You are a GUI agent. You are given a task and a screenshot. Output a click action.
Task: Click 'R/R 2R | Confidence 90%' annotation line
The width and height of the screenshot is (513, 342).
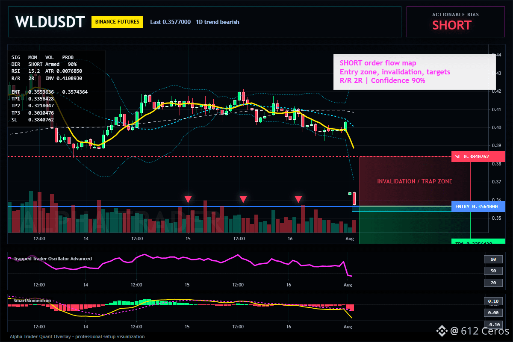click(x=382, y=80)
